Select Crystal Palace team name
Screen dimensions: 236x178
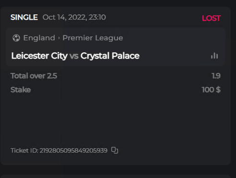[x=110, y=56]
